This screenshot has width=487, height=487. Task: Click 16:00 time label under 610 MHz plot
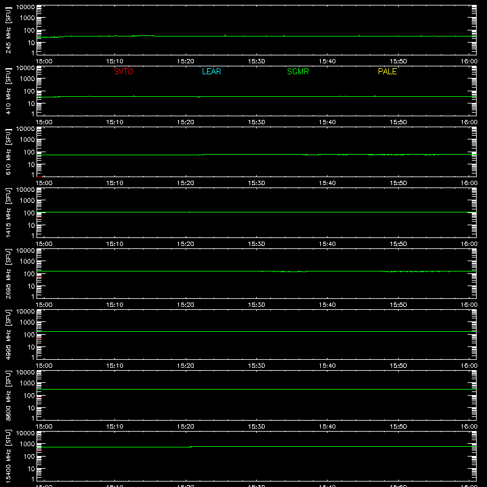(469, 183)
